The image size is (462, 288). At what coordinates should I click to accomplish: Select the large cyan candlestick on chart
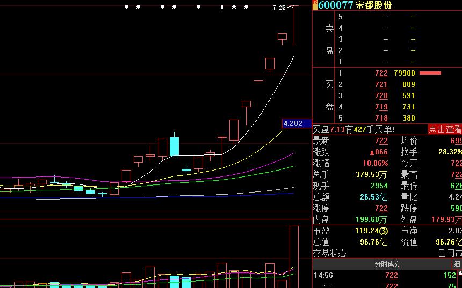(x=174, y=146)
